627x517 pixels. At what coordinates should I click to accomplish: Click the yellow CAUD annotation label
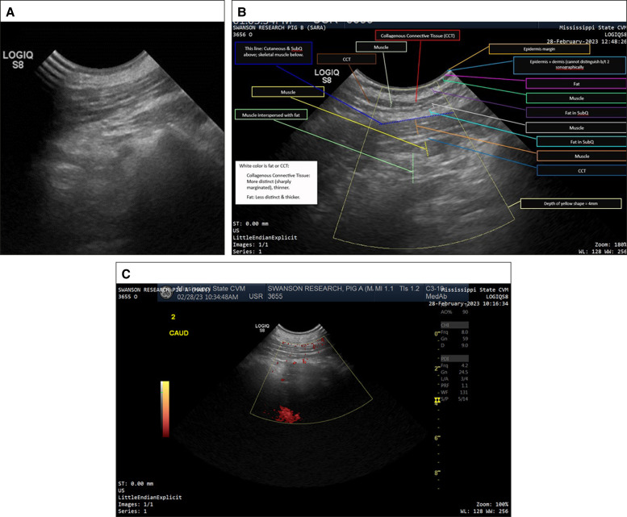tap(178, 331)
